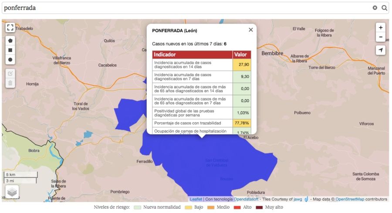Clear the search field text

(375, 8)
